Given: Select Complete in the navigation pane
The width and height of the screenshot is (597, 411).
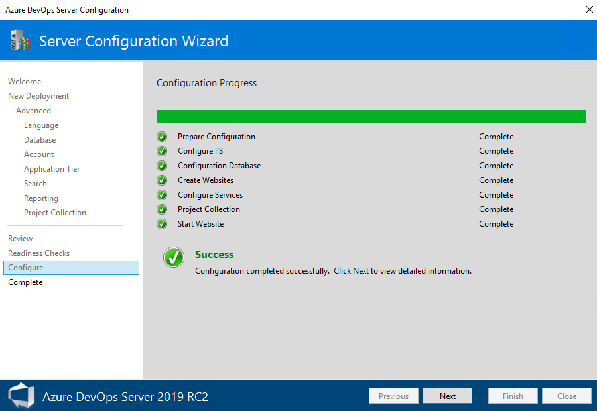Looking at the screenshot, I should [25, 282].
